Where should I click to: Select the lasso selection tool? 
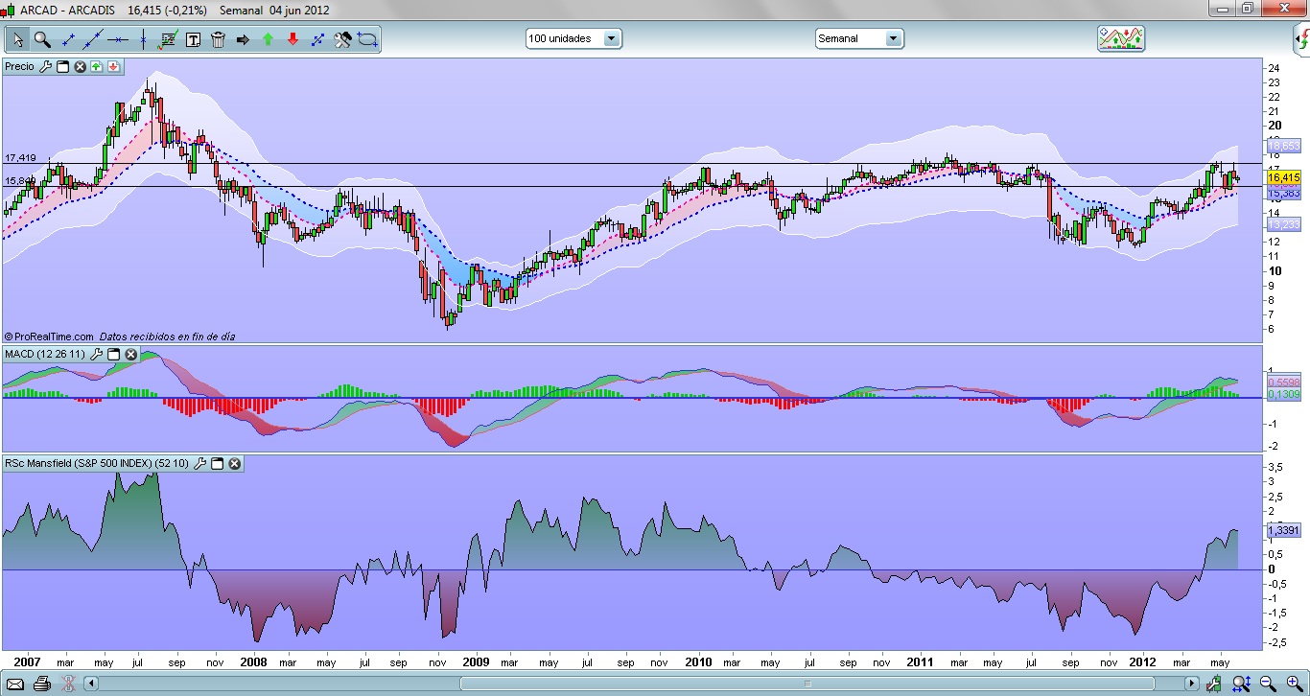[x=368, y=39]
